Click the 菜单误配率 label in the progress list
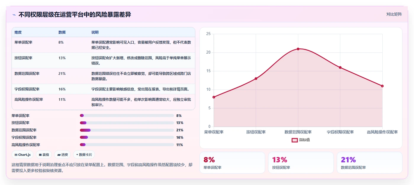The height and width of the screenshot is (185, 414). click(20, 116)
